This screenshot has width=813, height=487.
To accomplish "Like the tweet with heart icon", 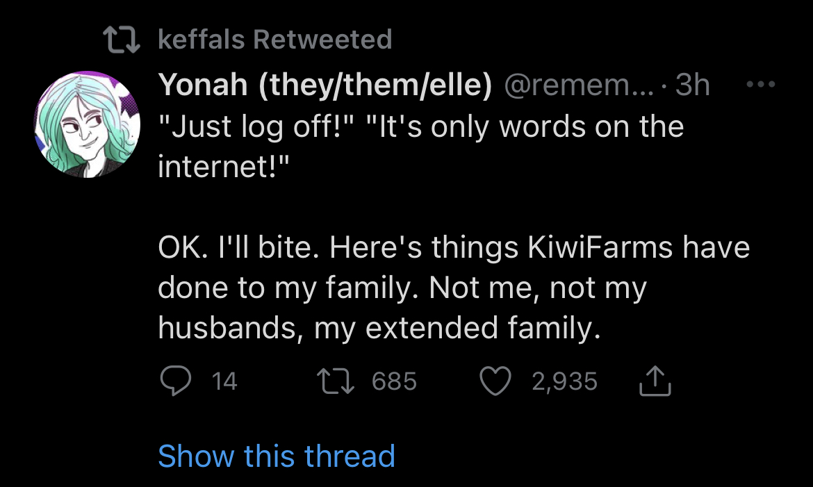I will [495, 381].
